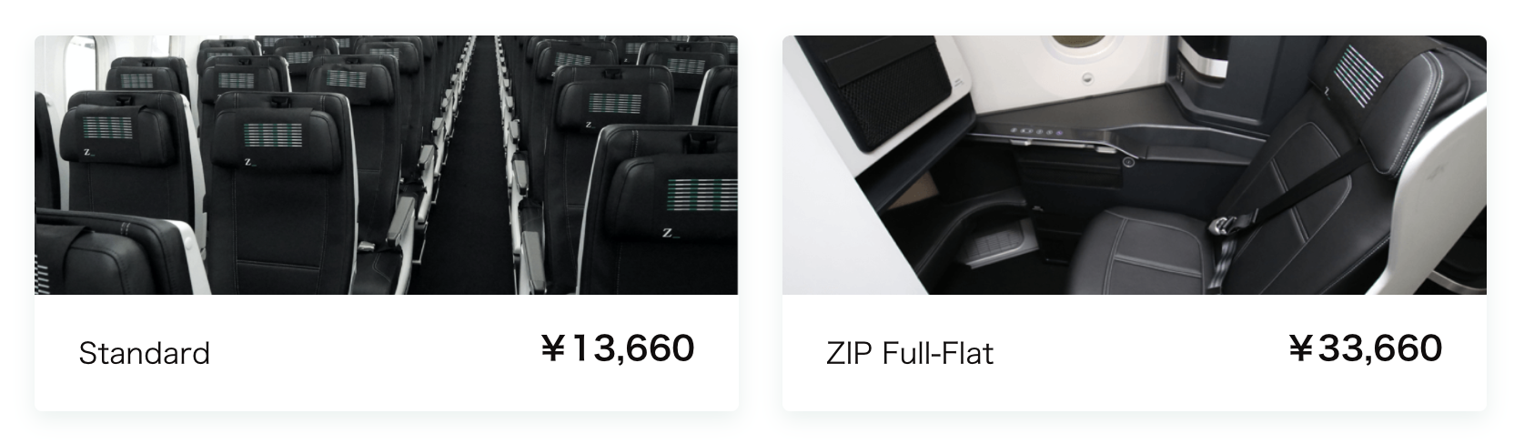Click the white footer of the Standard card
1514x444 pixels.
(386, 352)
